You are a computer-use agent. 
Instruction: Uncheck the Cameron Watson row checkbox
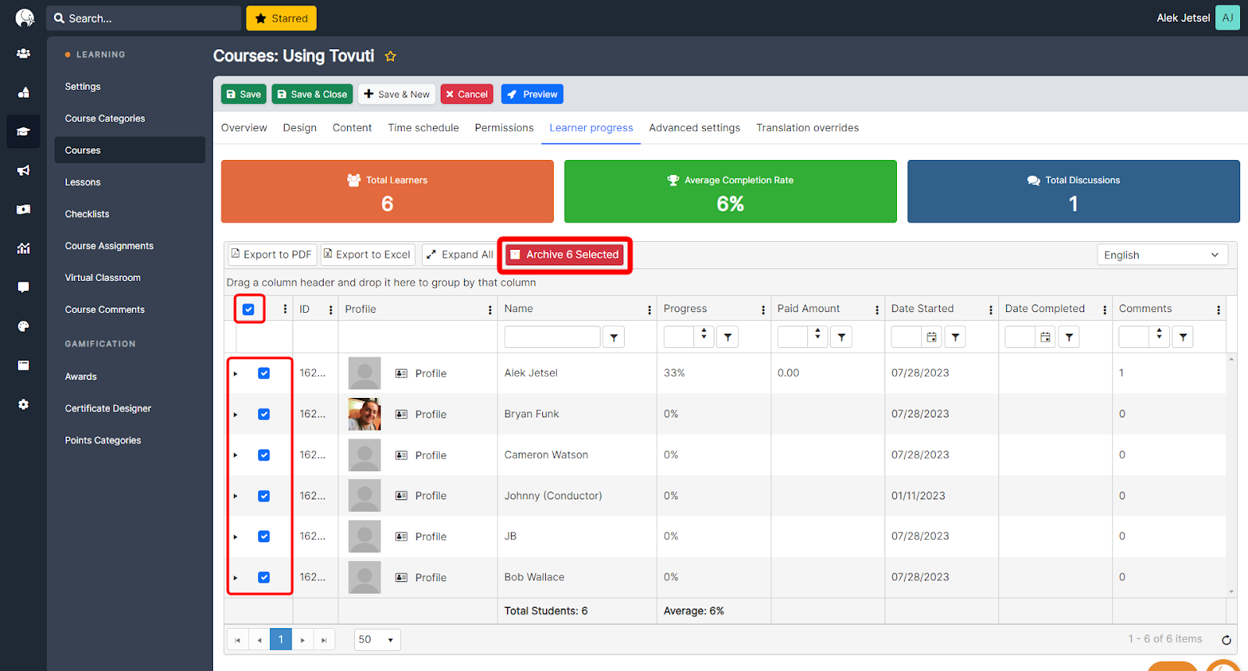pyautogui.click(x=264, y=455)
